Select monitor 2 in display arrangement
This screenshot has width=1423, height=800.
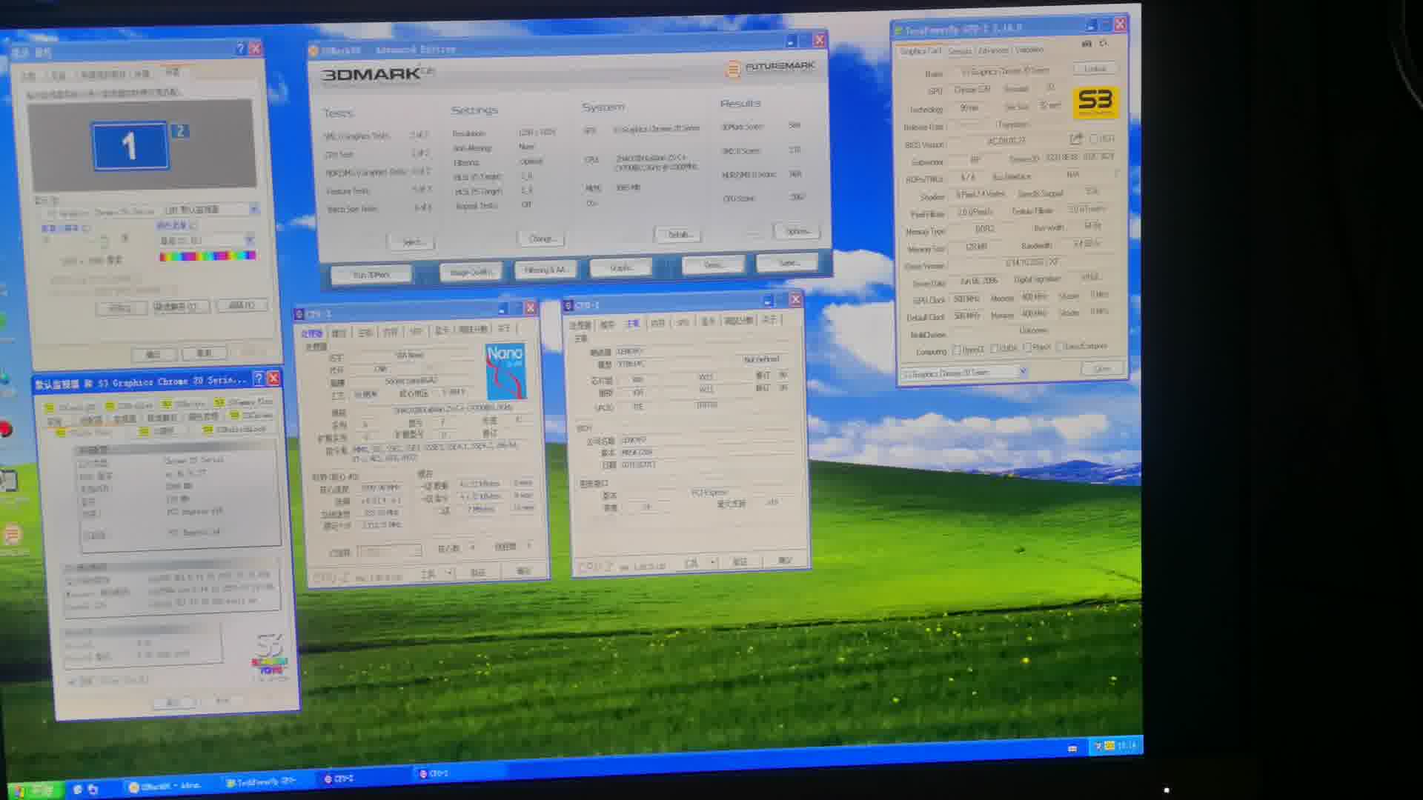click(180, 132)
